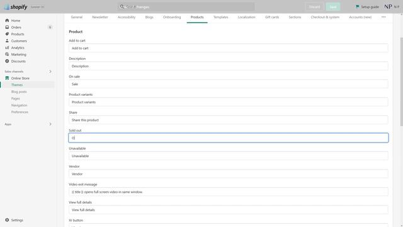Switch to the Templates tab
403x227 pixels.
[x=221, y=17]
